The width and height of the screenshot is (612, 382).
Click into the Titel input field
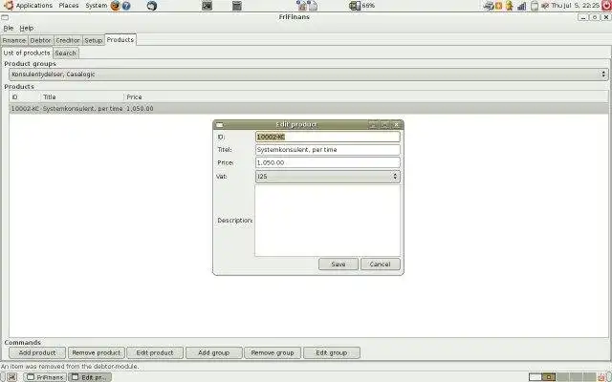327,150
